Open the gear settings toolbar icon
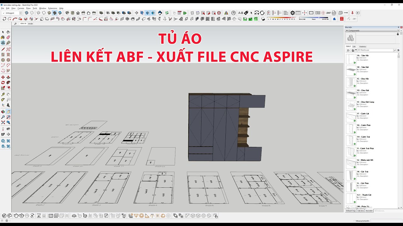Viewport: 403px width, 226px height. click(292, 13)
